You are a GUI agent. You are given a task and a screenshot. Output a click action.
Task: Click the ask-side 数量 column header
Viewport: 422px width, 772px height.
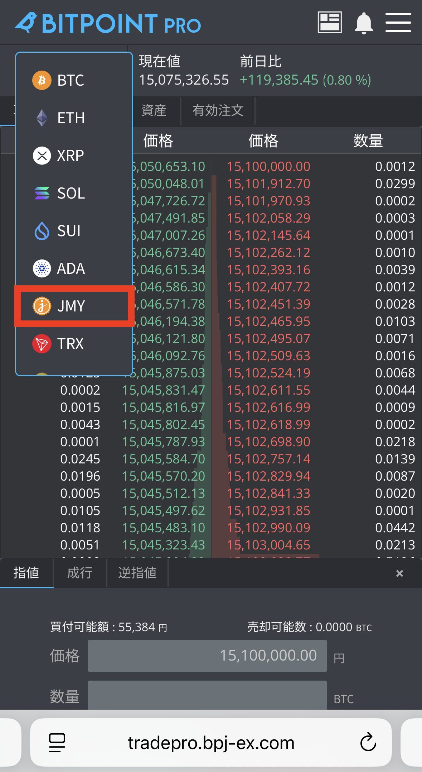368,140
